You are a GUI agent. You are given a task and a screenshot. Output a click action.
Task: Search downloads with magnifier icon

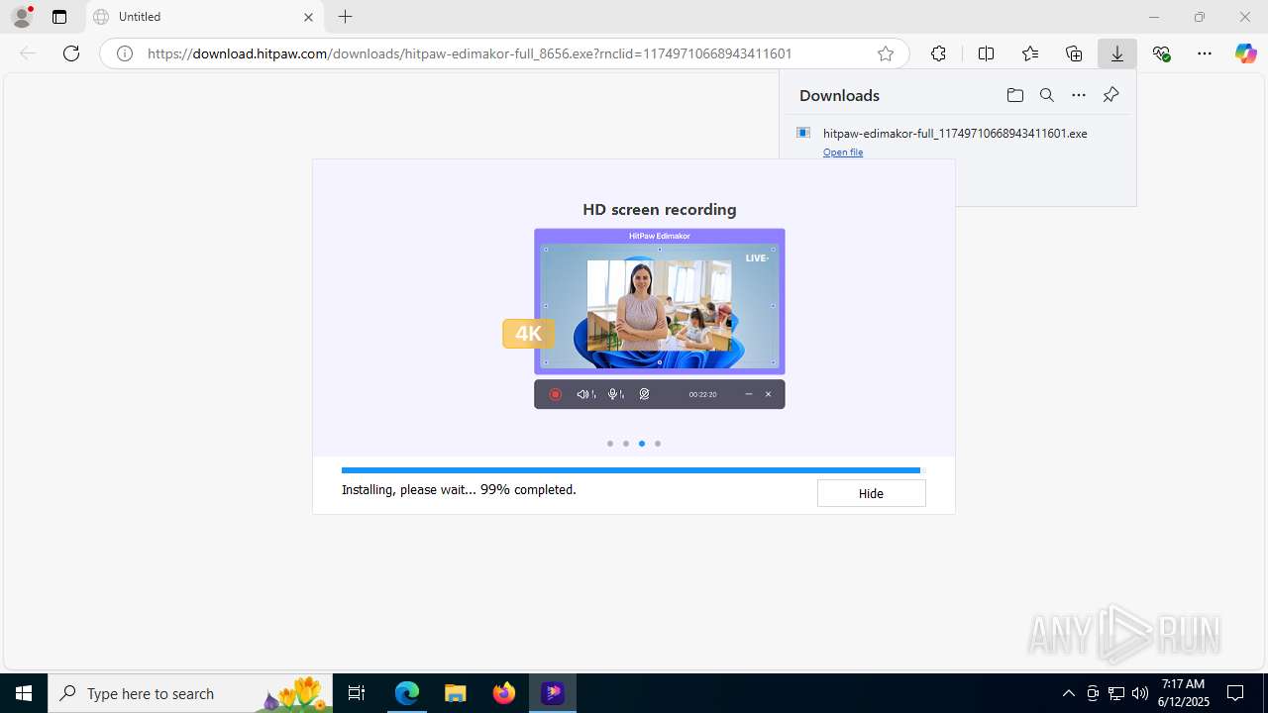tap(1047, 95)
